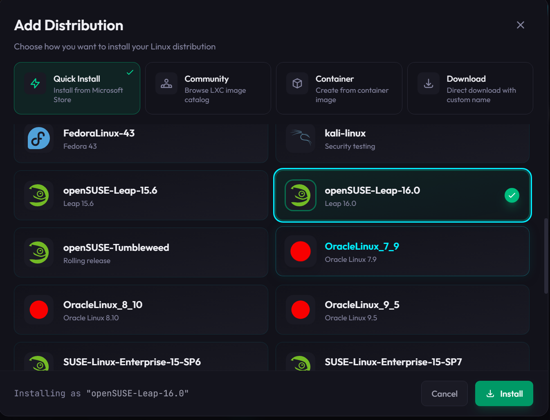The width and height of the screenshot is (550, 420).
Task: Click the Quick Install lightning bolt icon
Action: (x=35, y=83)
